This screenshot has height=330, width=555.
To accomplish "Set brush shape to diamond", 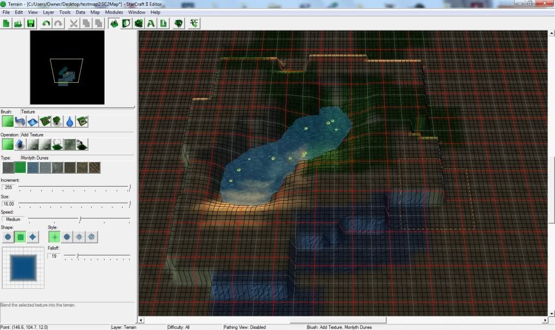I will pos(33,237).
